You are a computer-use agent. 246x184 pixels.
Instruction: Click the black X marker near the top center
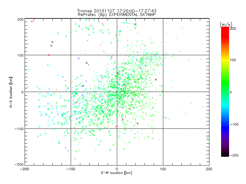click(x=136, y=24)
